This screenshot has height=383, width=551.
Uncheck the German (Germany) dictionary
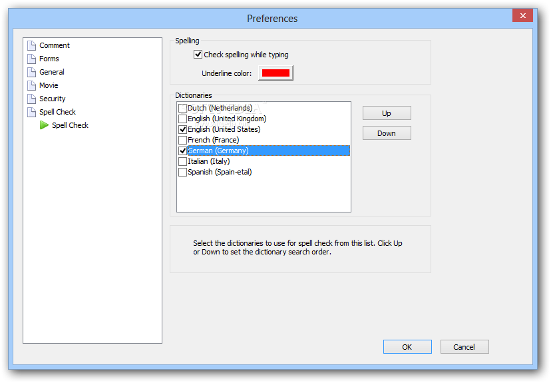point(182,151)
